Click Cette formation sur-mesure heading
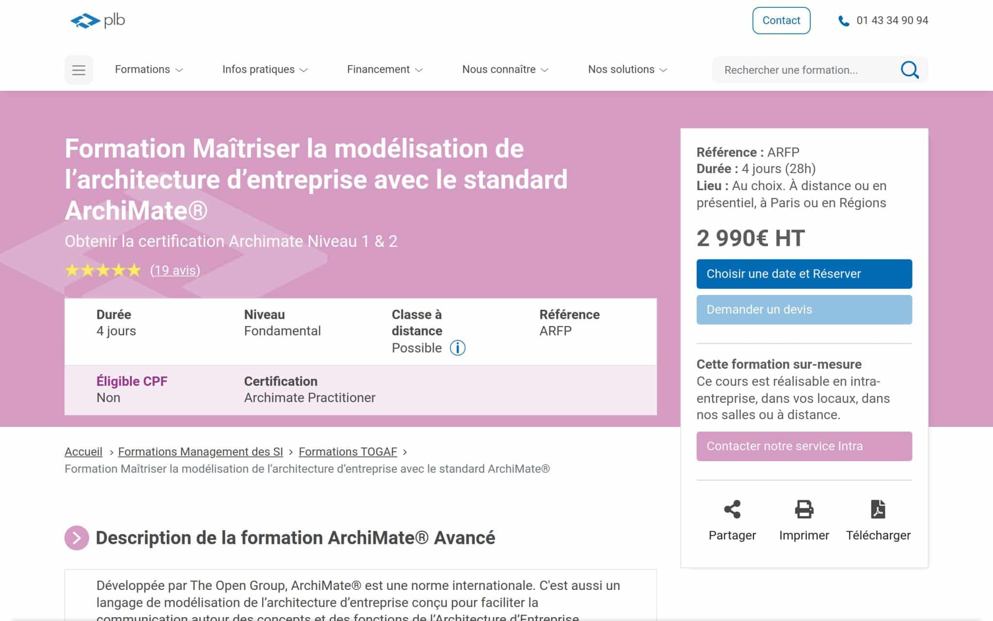Viewport: 993px width, 621px height. coord(779,364)
